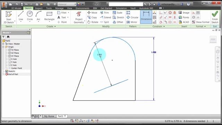
Task: Apply the Fix lock constraint
Action: click(175, 12)
